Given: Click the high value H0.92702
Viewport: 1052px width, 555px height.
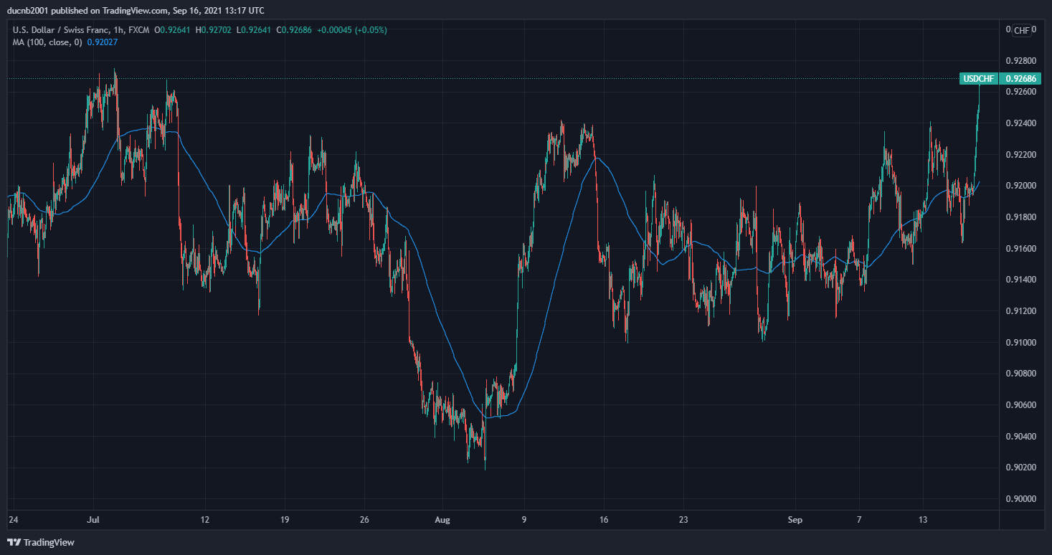Looking at the screenshot, I should click(x=214, y=30).
